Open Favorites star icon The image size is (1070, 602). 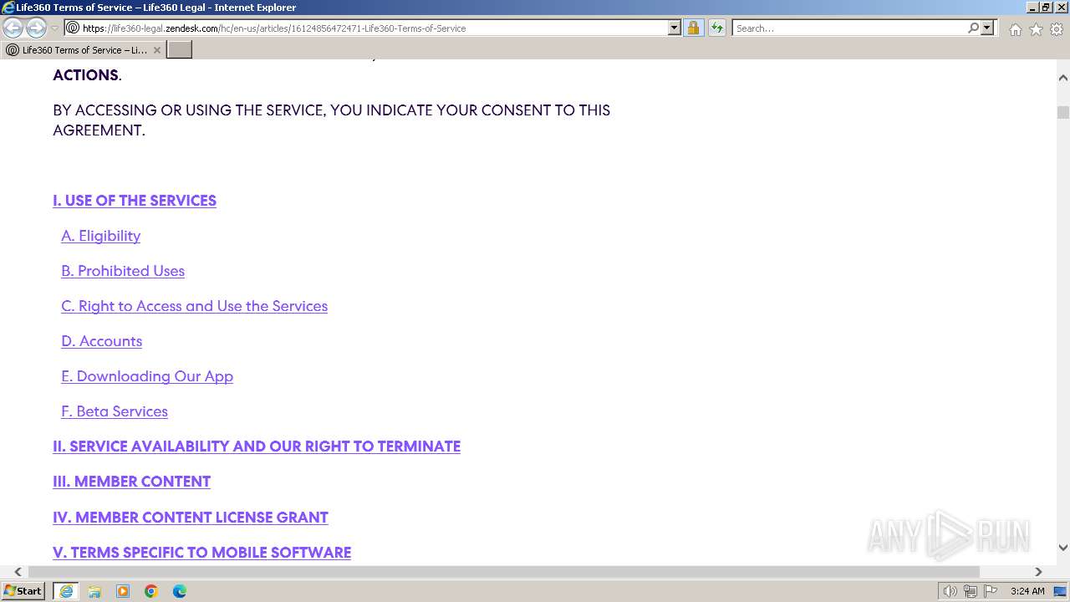coord(1036,29)
